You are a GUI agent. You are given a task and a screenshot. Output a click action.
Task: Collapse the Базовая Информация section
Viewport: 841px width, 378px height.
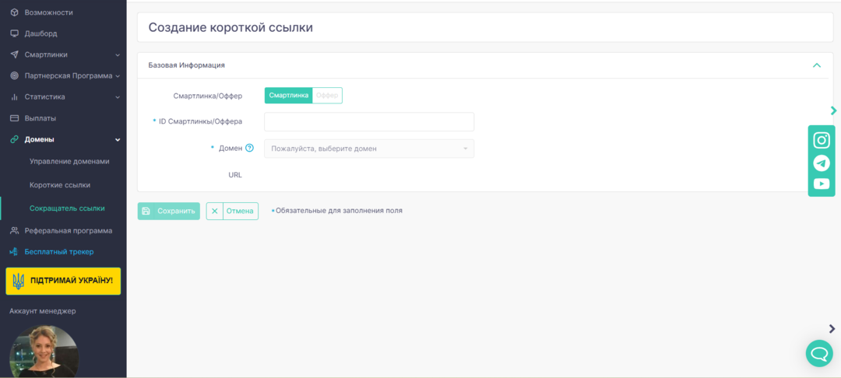coord(816,65)
